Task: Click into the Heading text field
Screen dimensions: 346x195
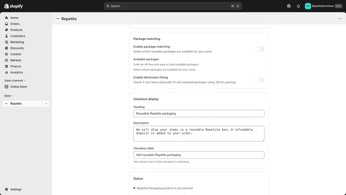Action: pos(199,114)
